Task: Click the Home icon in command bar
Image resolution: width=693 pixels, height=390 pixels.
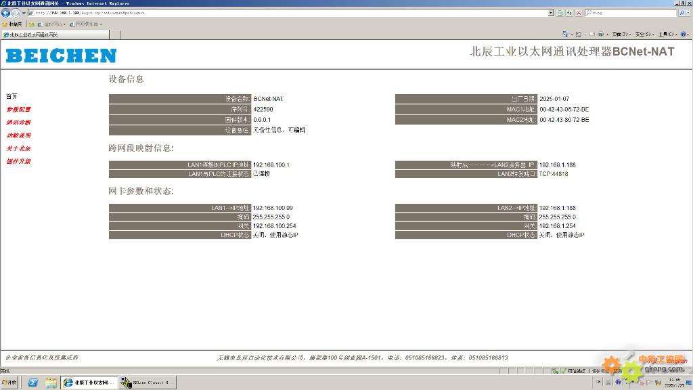Action: pos(565,34)
